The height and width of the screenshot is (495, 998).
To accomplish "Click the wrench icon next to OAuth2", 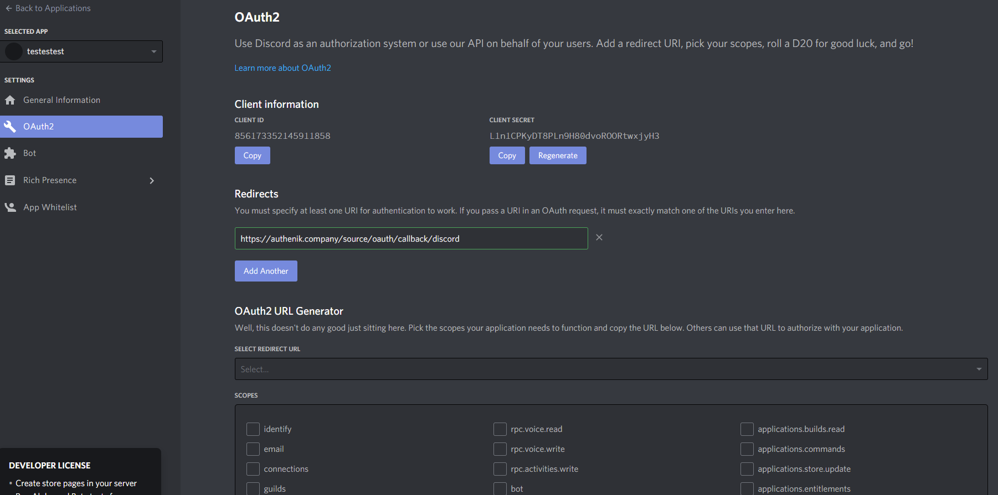I will (x=10, y=127).
